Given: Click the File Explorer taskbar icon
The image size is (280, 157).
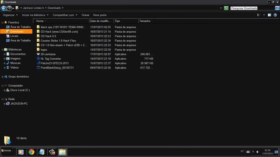Looking at the screenshot, I should tap(62, 152).
